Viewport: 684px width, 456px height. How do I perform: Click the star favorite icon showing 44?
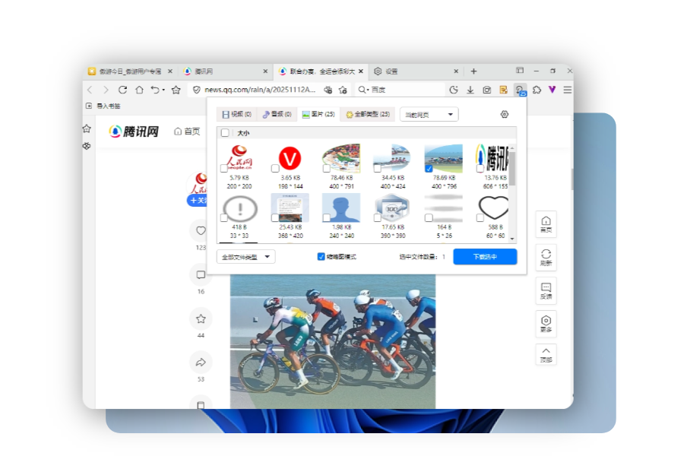click(201, 318)
